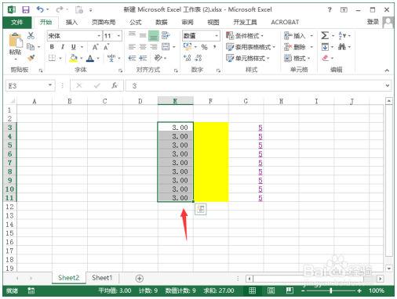This screenshot has width=397, height=299.
Task: Click the zoom slider in status bar
Action: pyautogui.click(x=331, y=290)
